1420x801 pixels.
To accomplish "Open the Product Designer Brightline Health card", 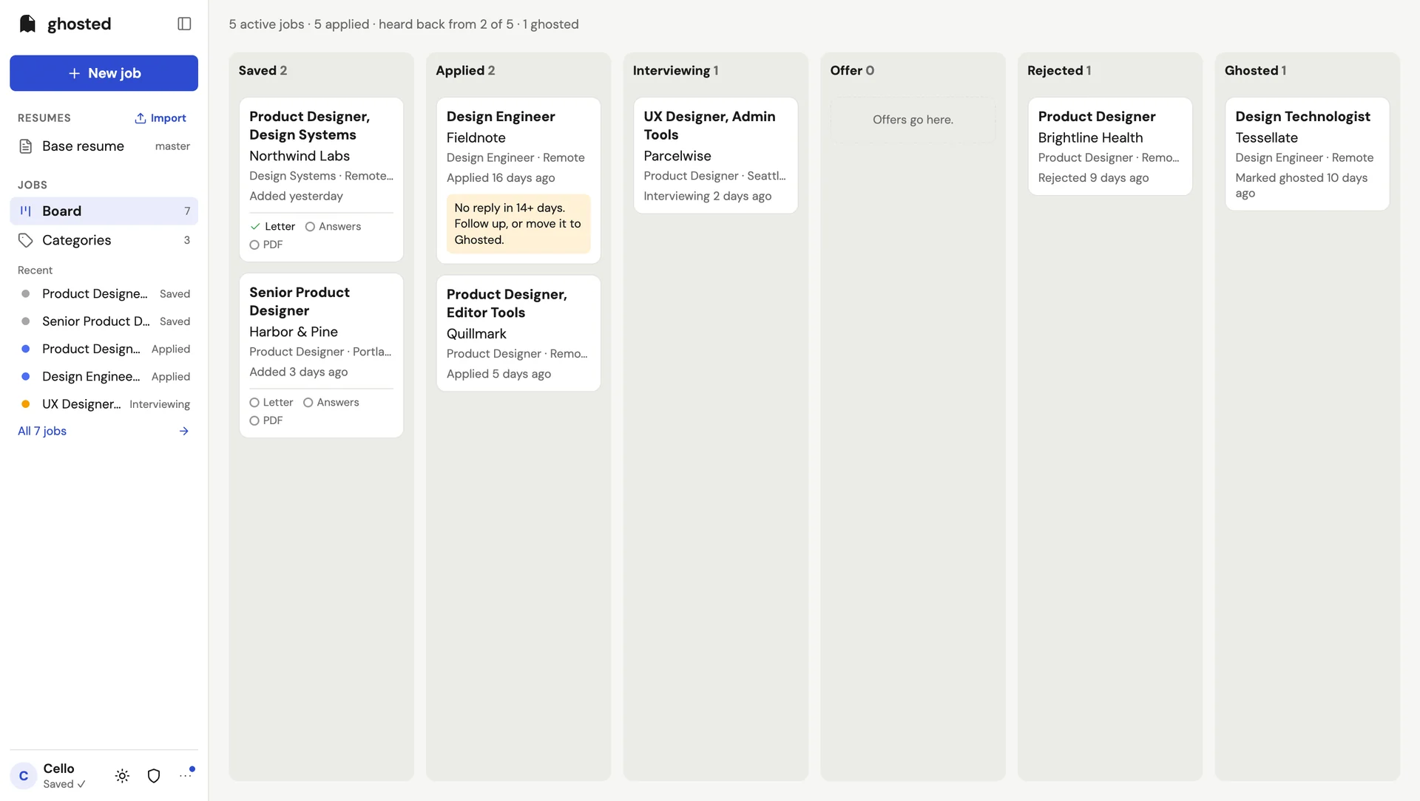I will (1109, 146).
